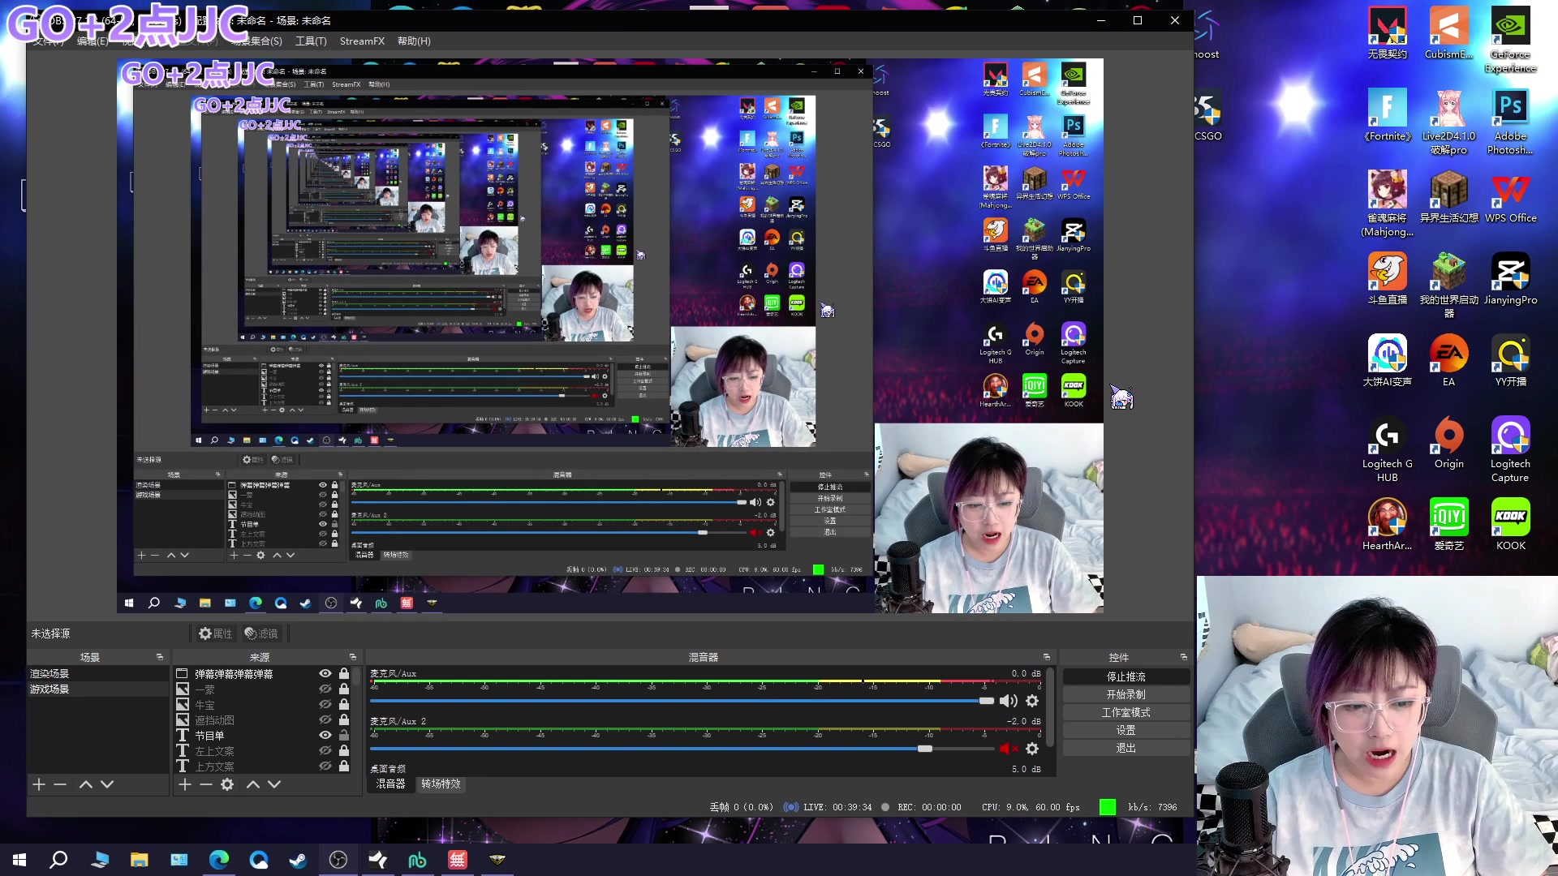Image resolution: width=1558 pixels, height=876 pixels.
Task: Open settings gear for 麦克风/Aux
Action: pos(1032,701)
